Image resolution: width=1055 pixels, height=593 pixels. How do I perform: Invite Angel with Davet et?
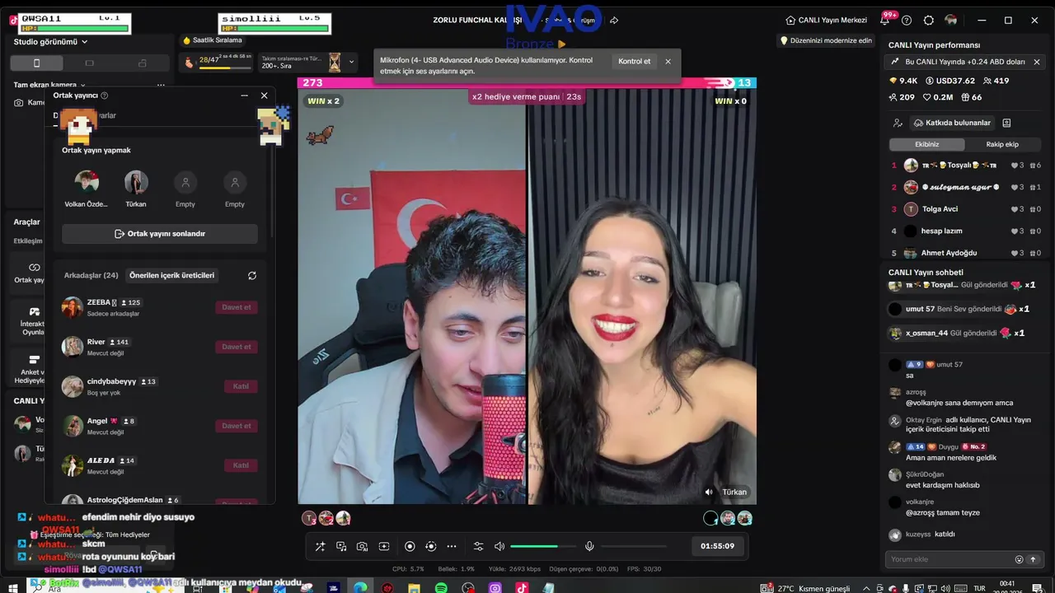click(237, 426)
